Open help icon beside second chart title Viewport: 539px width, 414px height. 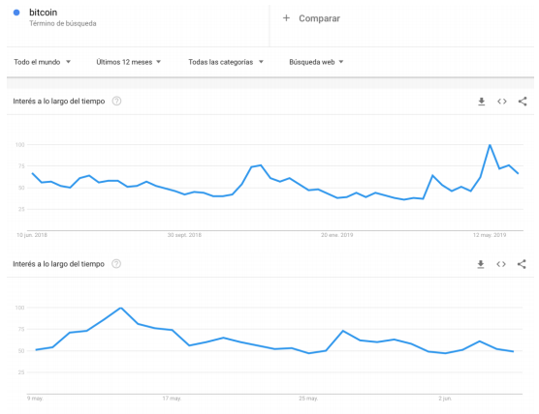tap(116, 264)
